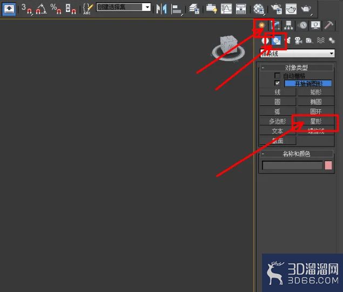Switch to the Modify panel tab
This screenshot has height=292, width=343.
275,25
